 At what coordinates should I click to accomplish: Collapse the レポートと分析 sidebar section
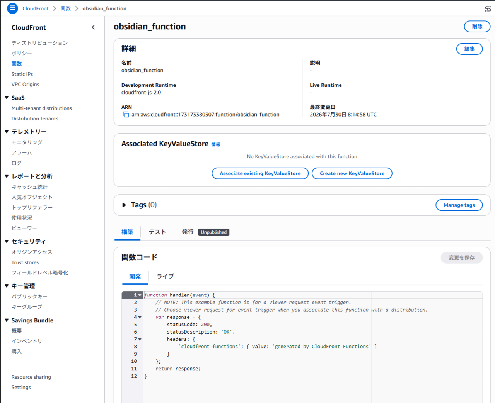point(7,176)
